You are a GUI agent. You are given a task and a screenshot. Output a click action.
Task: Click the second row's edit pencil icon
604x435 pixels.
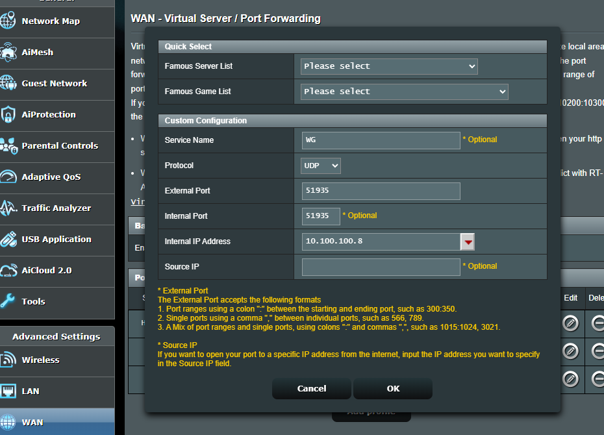pos(570,351)
